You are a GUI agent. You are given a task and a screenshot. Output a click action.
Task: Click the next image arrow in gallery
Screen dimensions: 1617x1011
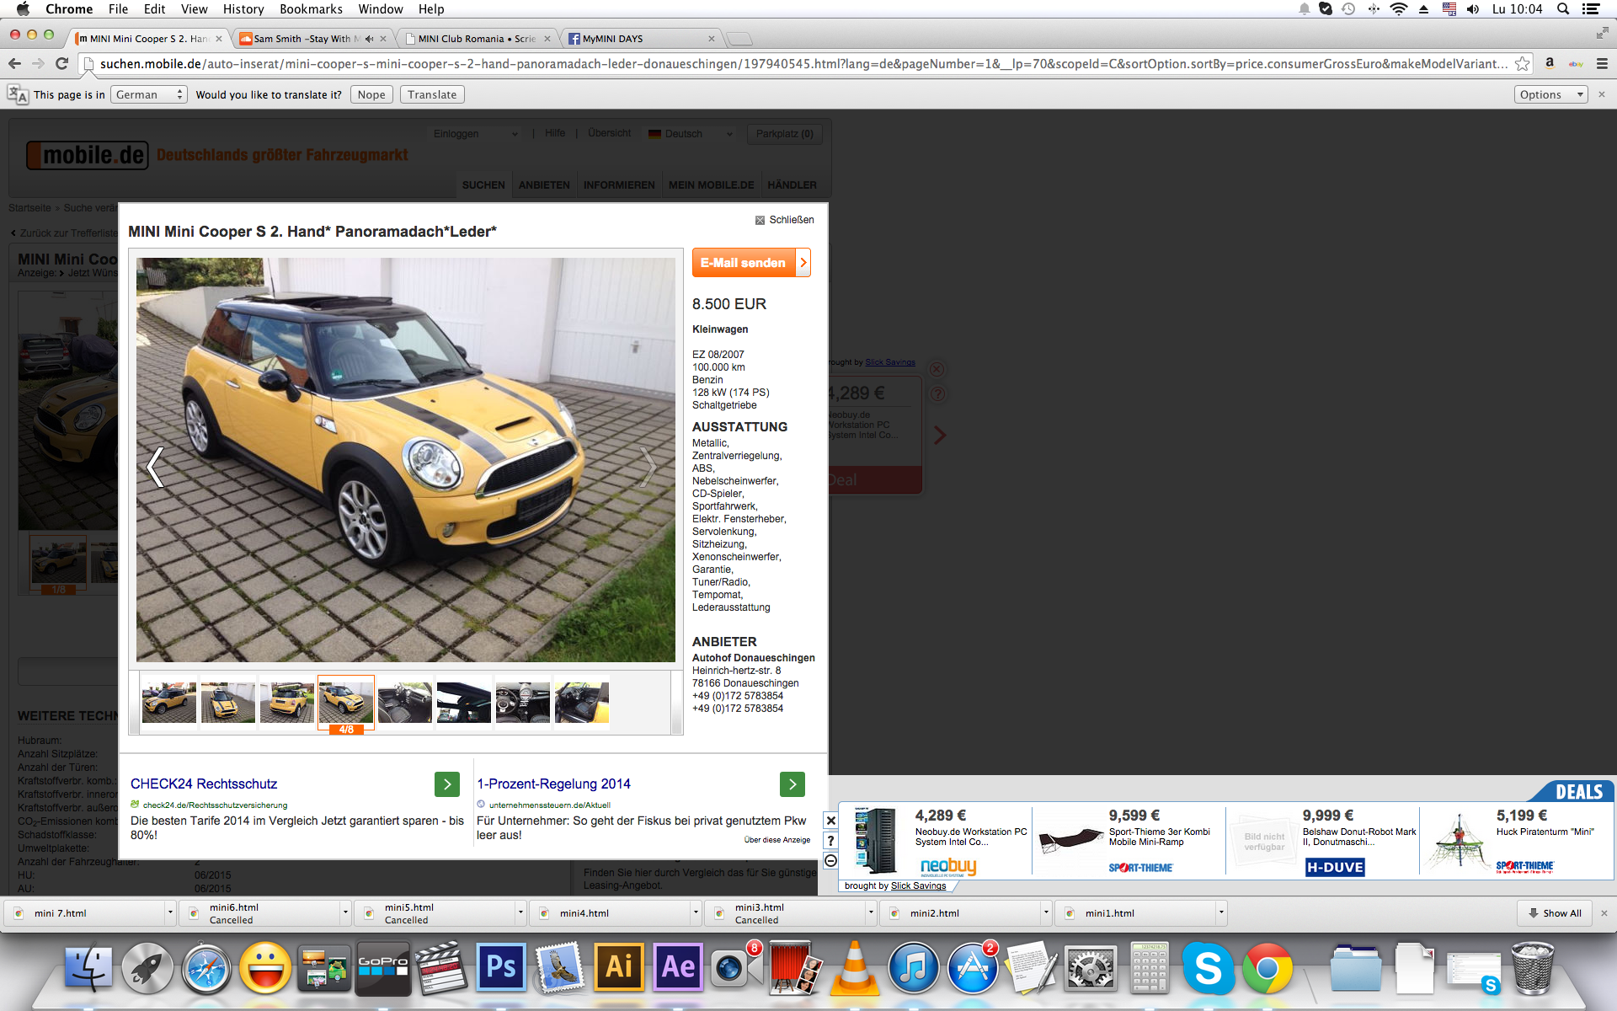pyautogui.click(x=648, y=467)
